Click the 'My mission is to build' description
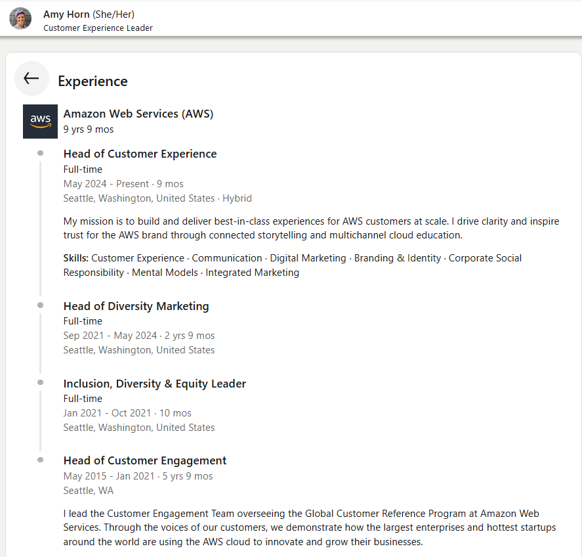 click(x=311, y=228)
